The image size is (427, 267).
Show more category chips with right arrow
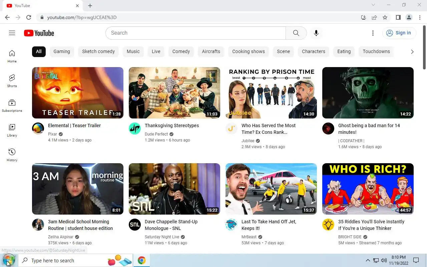[412, 51]
